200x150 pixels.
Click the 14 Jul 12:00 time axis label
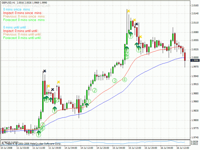coord(87,148)
